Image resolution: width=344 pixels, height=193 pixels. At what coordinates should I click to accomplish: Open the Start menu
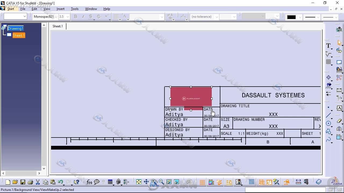(11, 9)
